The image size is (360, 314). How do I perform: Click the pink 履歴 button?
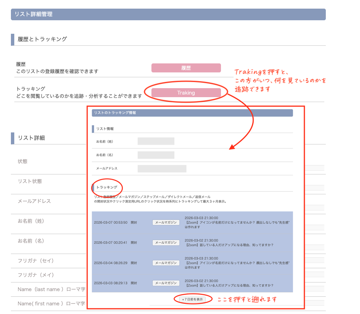186,68
